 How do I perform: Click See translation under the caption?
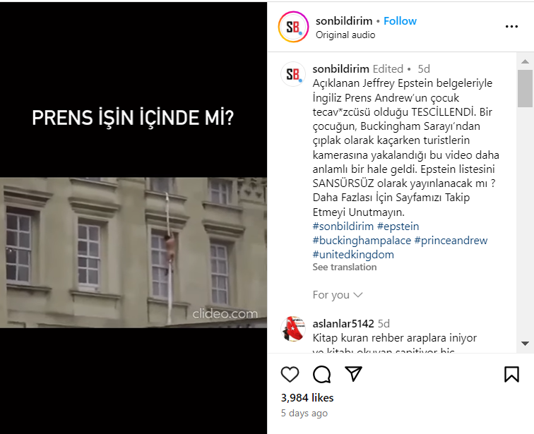pos(345,267)
